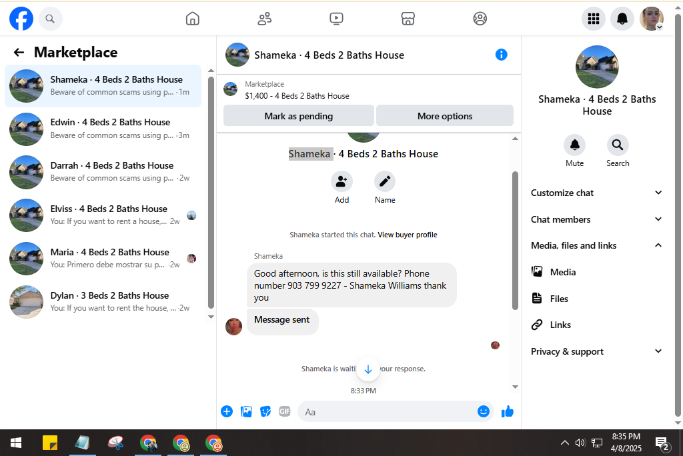
Task: Click page scrollbar down arrow at right
Action: coord(678,423)
